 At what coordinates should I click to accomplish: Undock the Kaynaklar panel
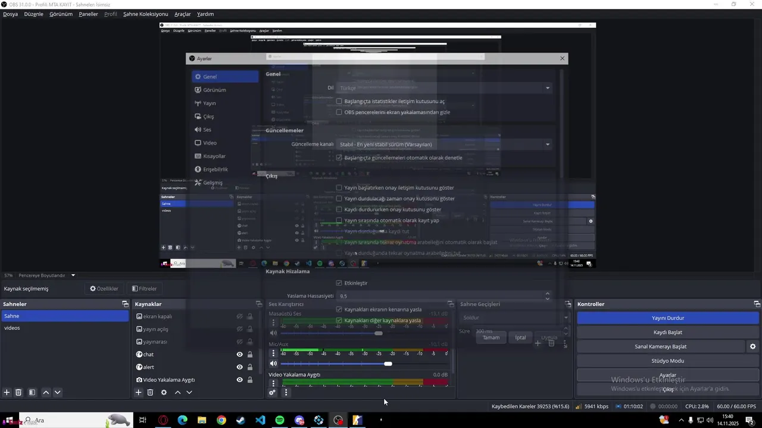[258, 304]
